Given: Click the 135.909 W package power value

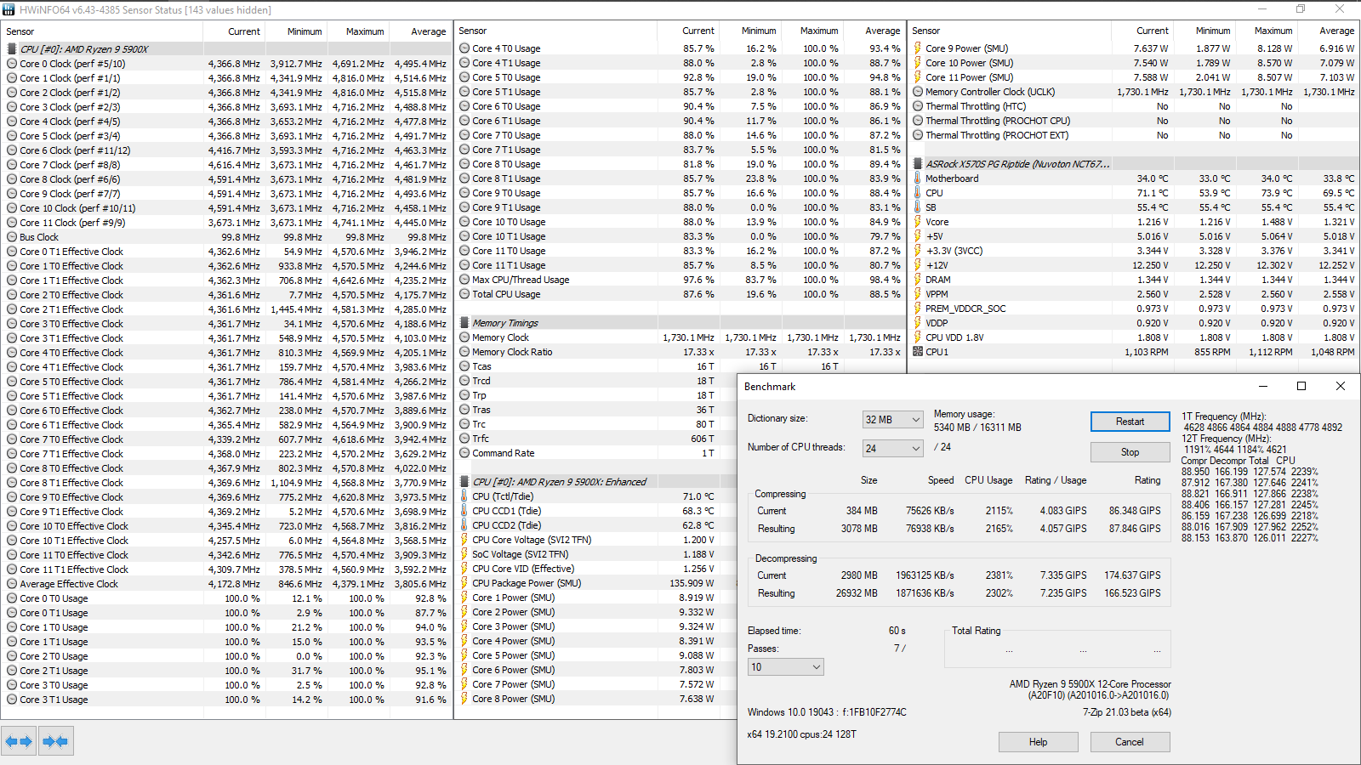Looking at the screenshot, I should [692, 583].
